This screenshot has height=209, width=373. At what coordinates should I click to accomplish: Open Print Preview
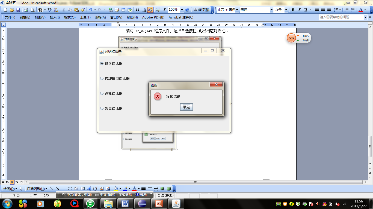click(32, 10)
